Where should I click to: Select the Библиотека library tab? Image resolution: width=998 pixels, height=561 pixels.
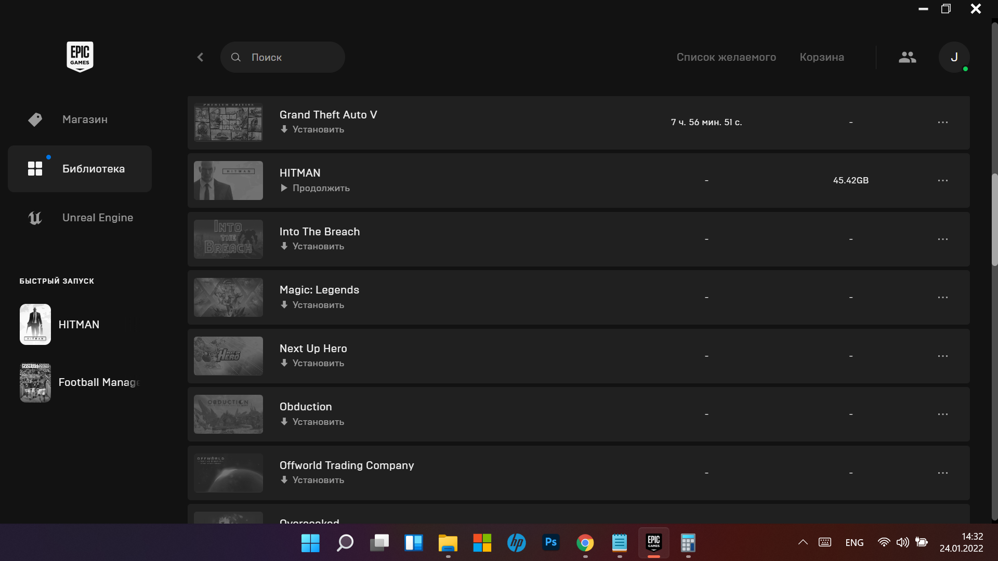[93, 169]
